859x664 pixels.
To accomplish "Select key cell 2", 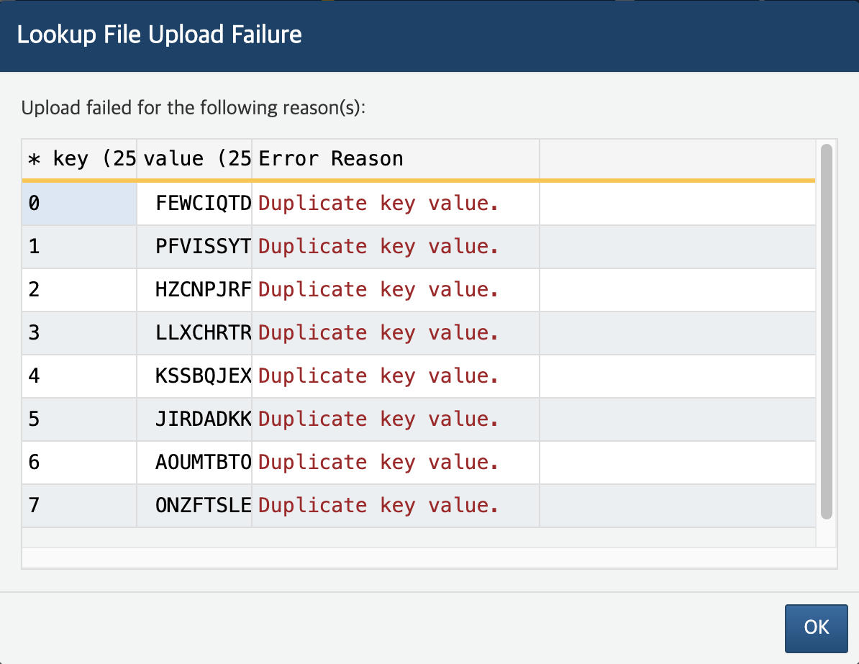I will click(79, 291).
